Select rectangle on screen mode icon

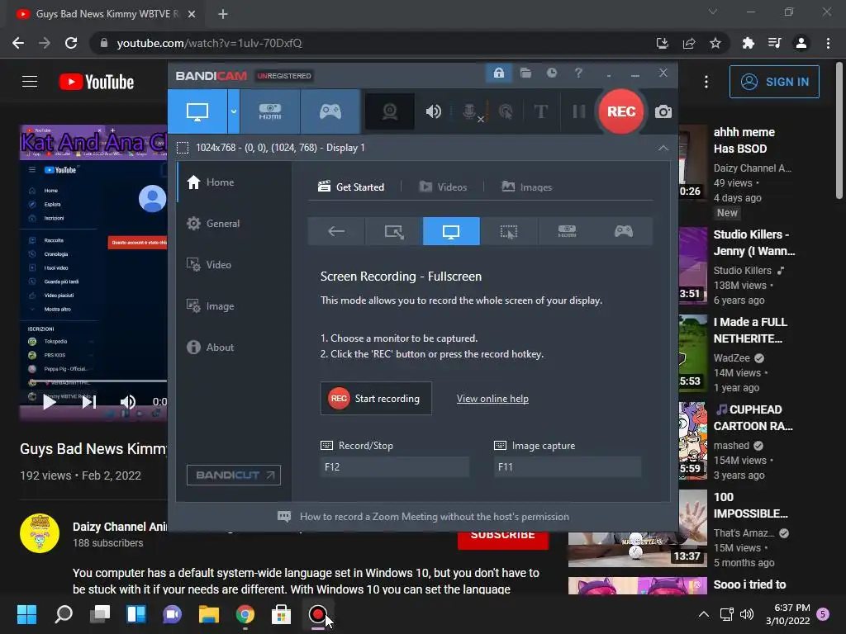click(394, 231)
